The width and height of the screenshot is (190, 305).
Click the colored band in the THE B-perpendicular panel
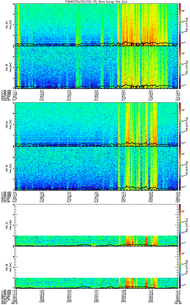click(97, 241)
